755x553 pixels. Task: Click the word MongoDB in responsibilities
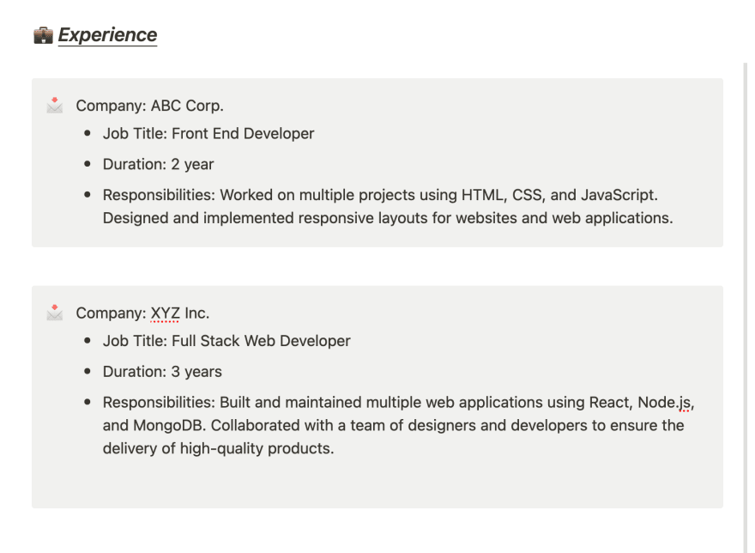point(170,426)
